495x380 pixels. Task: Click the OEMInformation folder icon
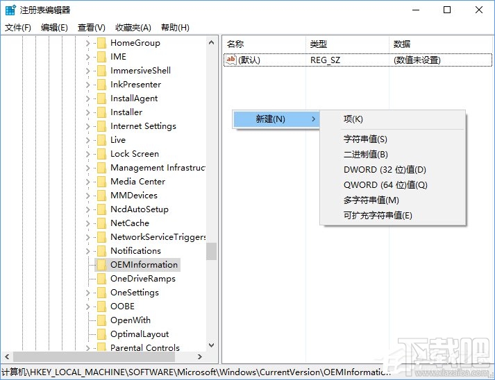101,265
